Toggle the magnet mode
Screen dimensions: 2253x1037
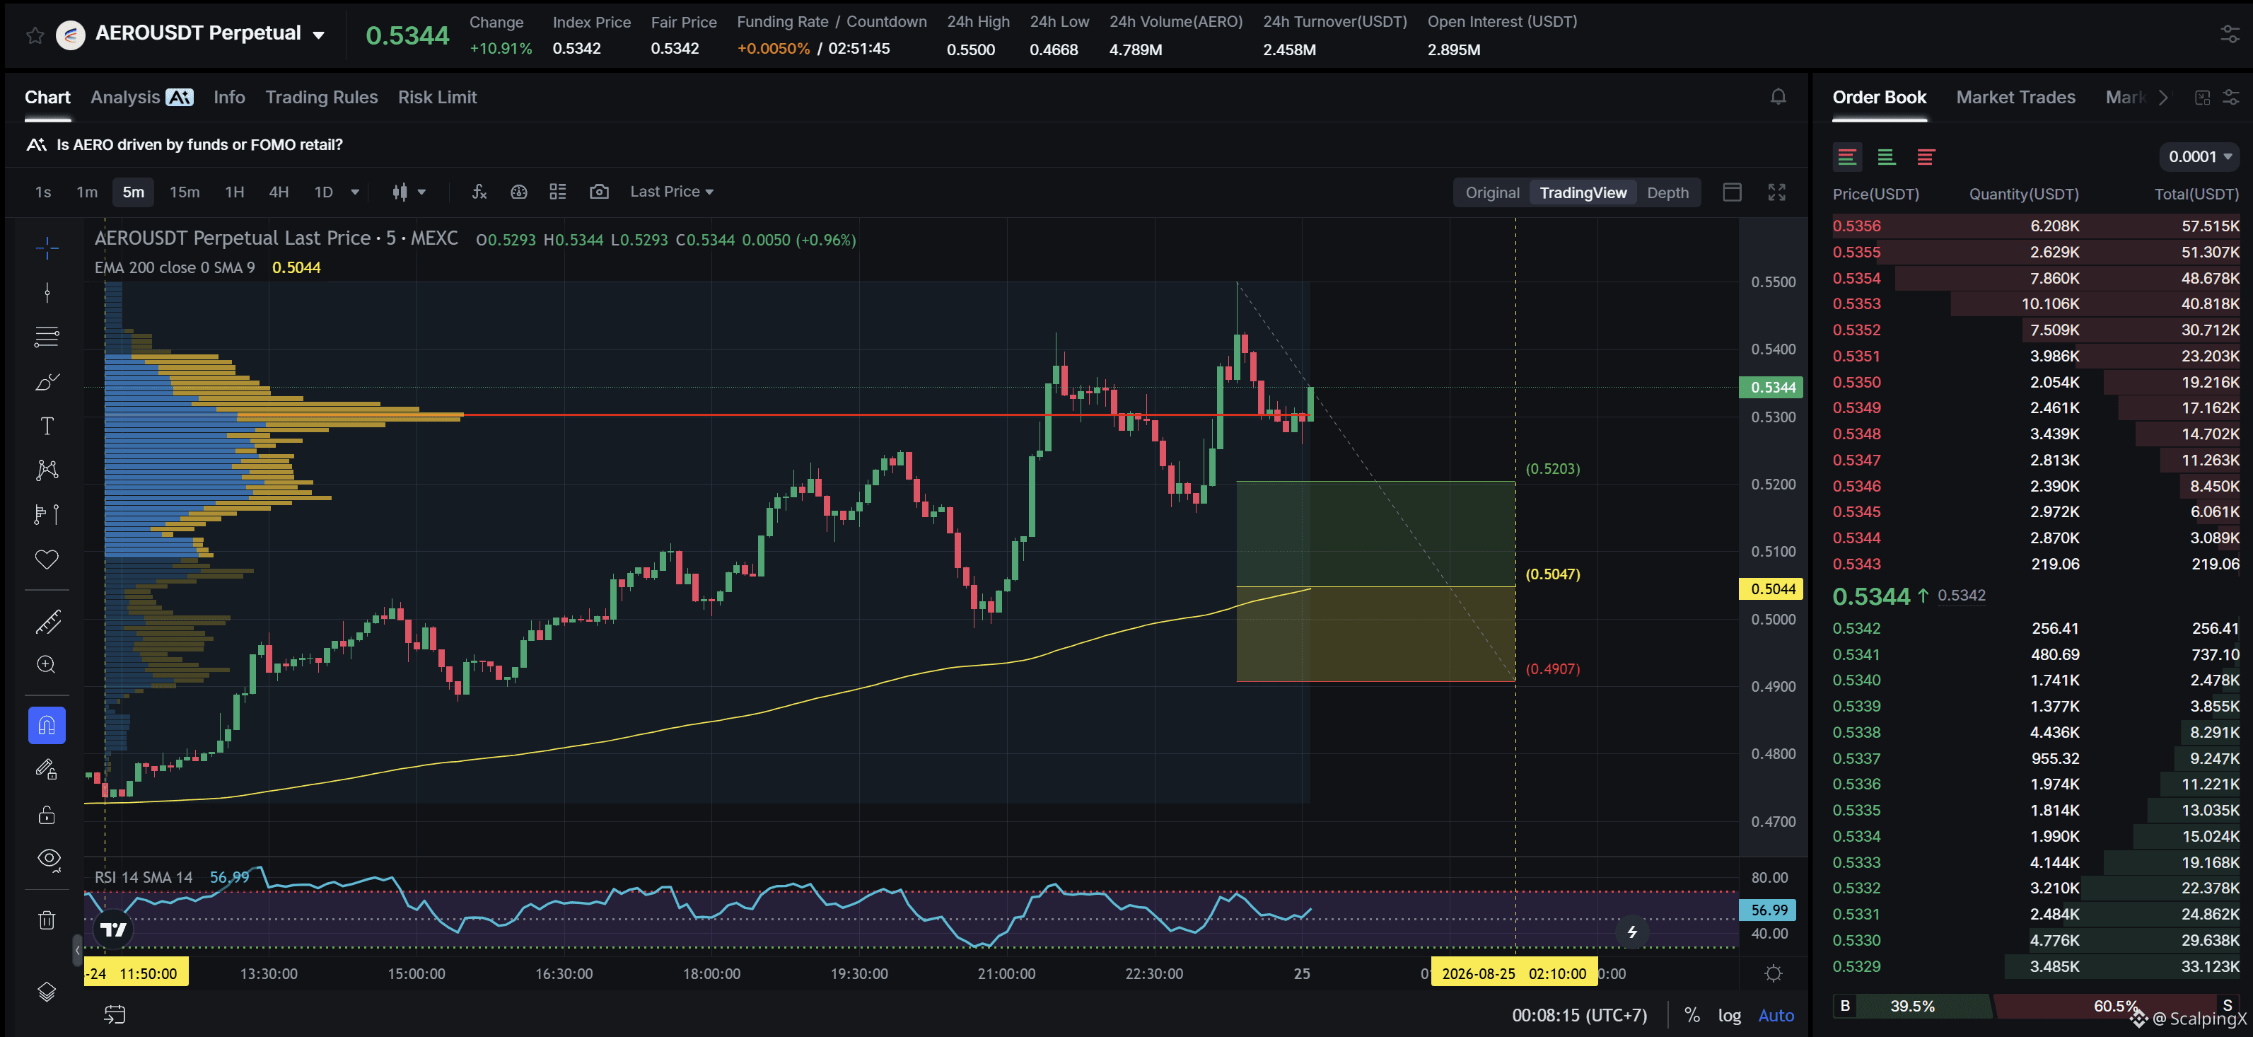pyautogui.click(x=47, y=726)
